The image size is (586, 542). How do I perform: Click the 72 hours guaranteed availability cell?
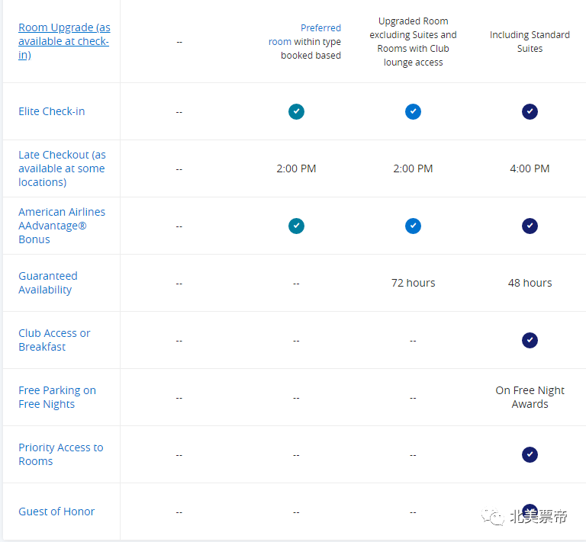click(413, 283)
